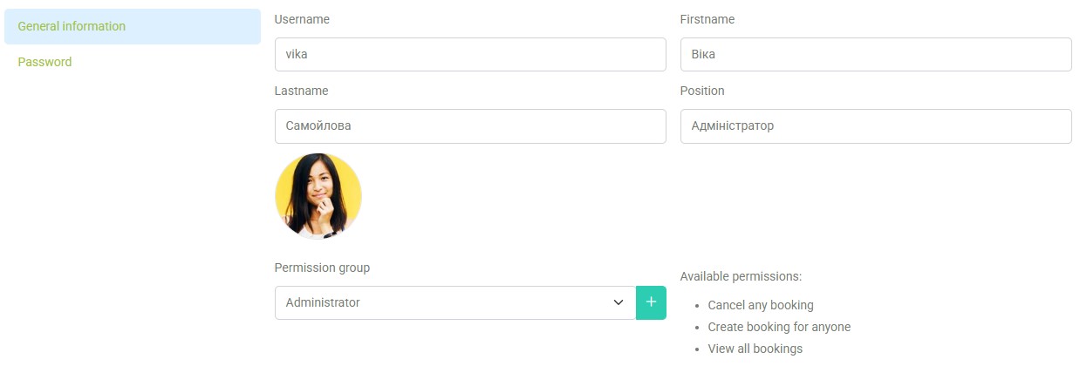Open the Permission group select box
The height and width of the screenshot is (366, 1080).
(x=454, y=302)
